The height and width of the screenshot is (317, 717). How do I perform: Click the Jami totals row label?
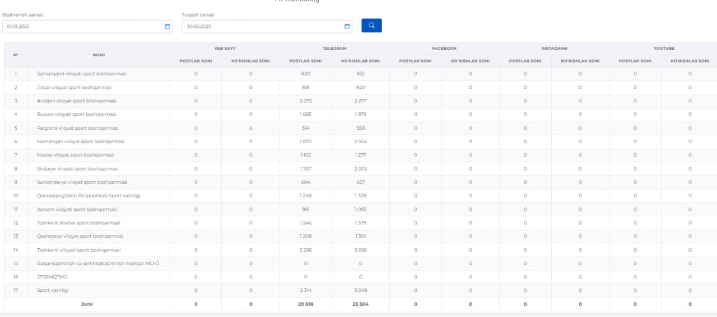pos(86,304)
